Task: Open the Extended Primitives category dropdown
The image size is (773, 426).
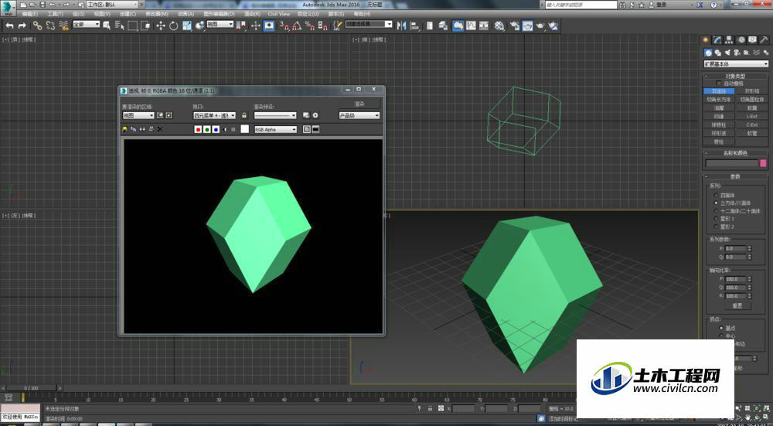Action: [736, 64]
